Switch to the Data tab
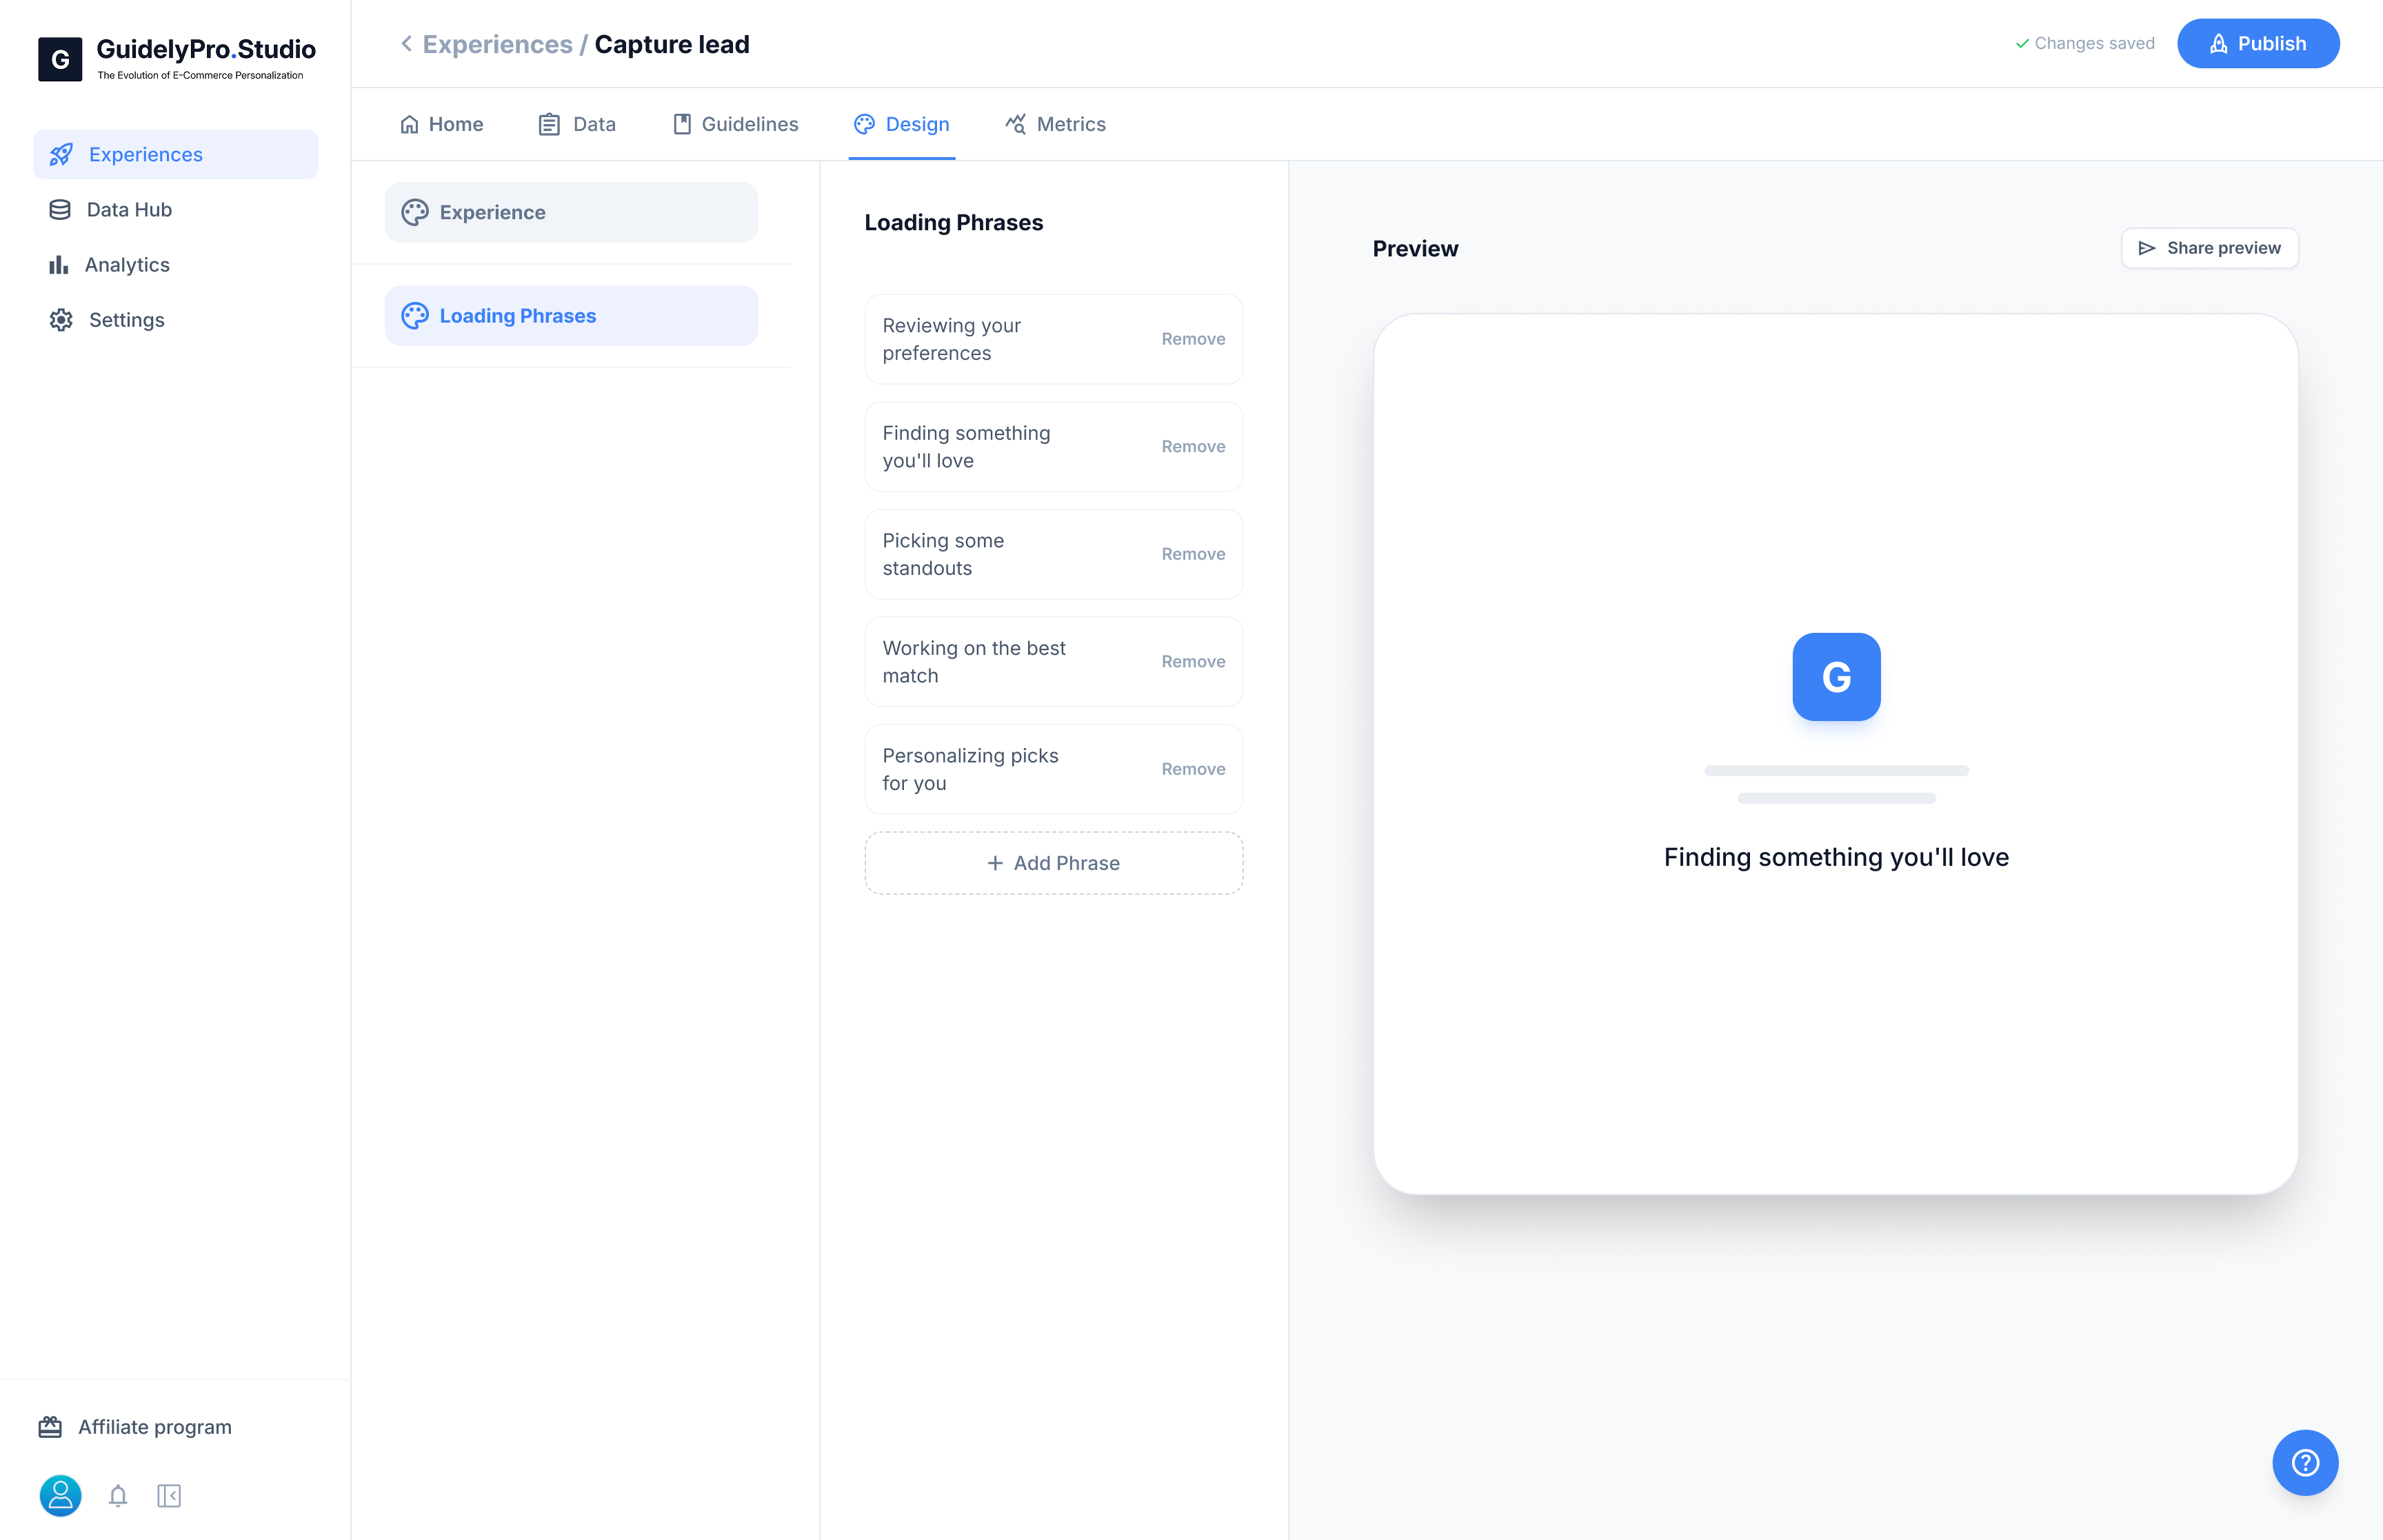Viewport: 2383px width, 1540px height. [x=576, y=124]
